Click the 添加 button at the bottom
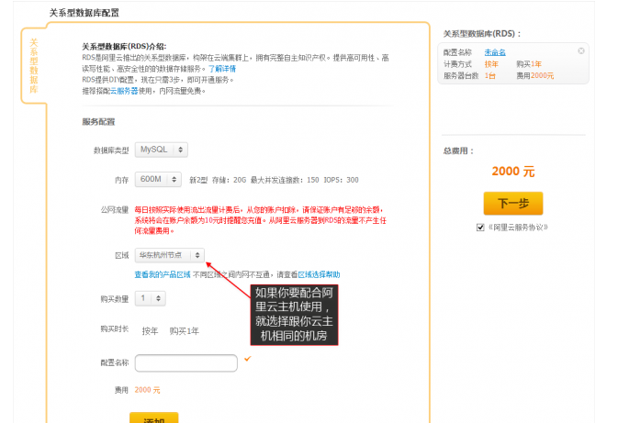Viewport: 618px width, 423px height. pyautogui.click(x=154, y=418)
